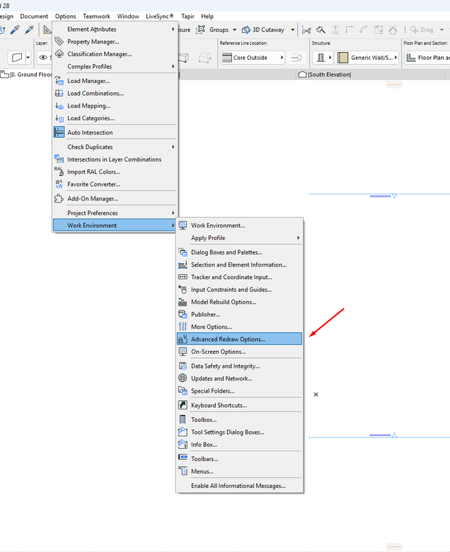
Task: Click the Load Categories icon
Action: [x=59, y=118]
